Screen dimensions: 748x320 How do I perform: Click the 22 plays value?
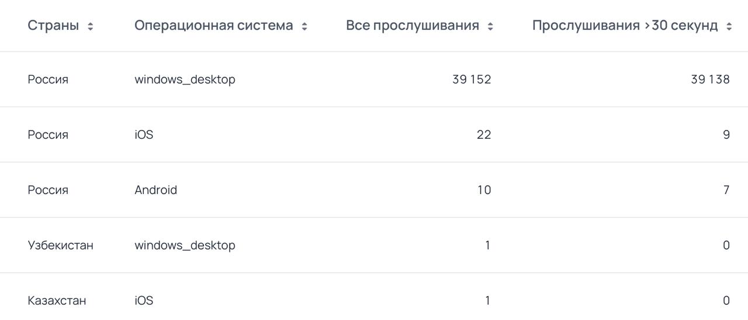(484, 135)
